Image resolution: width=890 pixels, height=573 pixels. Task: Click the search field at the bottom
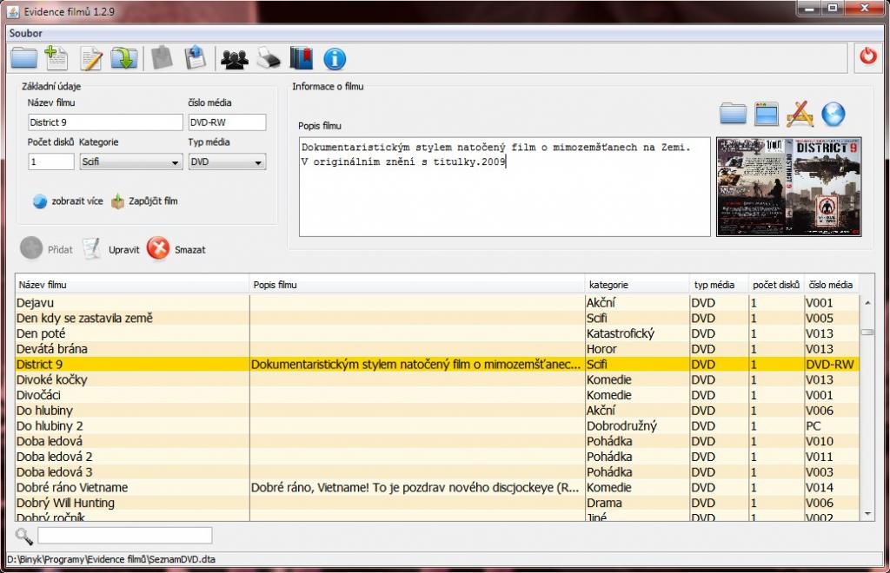124,535
